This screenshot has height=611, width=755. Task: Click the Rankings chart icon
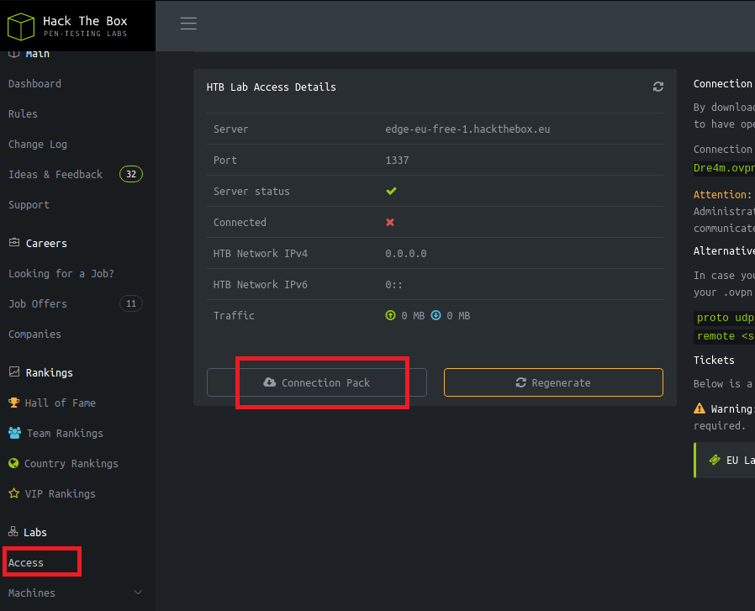[x=14, y=371]
